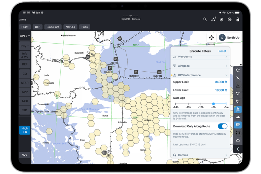Viewport: 261px width, 174px height.
Task: Tap the route waypoints network icon
Action: click(213, 19)
